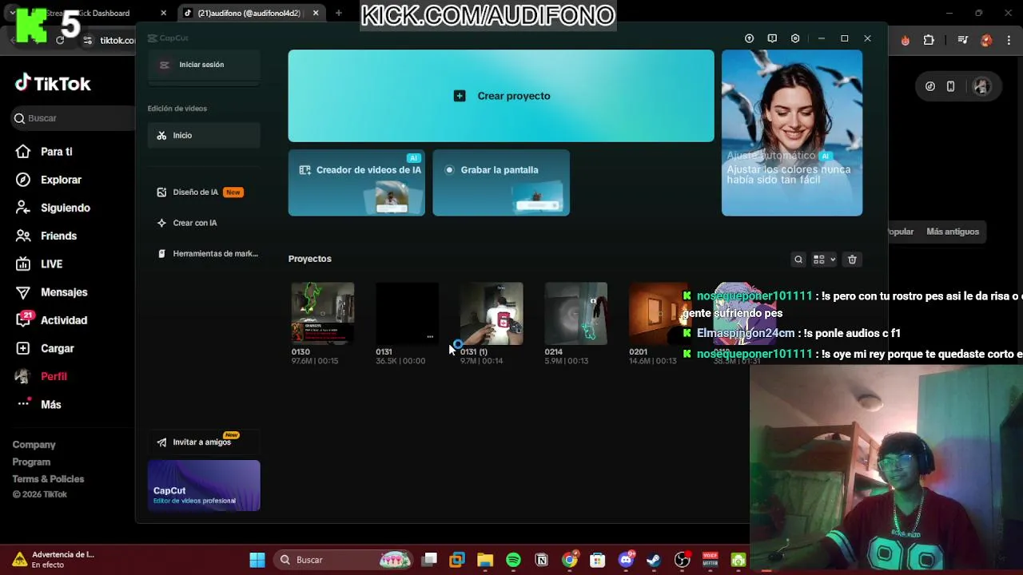The width and height of the screenshot is (1023, 575).
Task: Click Iniciar sesión in CapCut sidebar
Action: pyautogui.click(x=204, y=65)
